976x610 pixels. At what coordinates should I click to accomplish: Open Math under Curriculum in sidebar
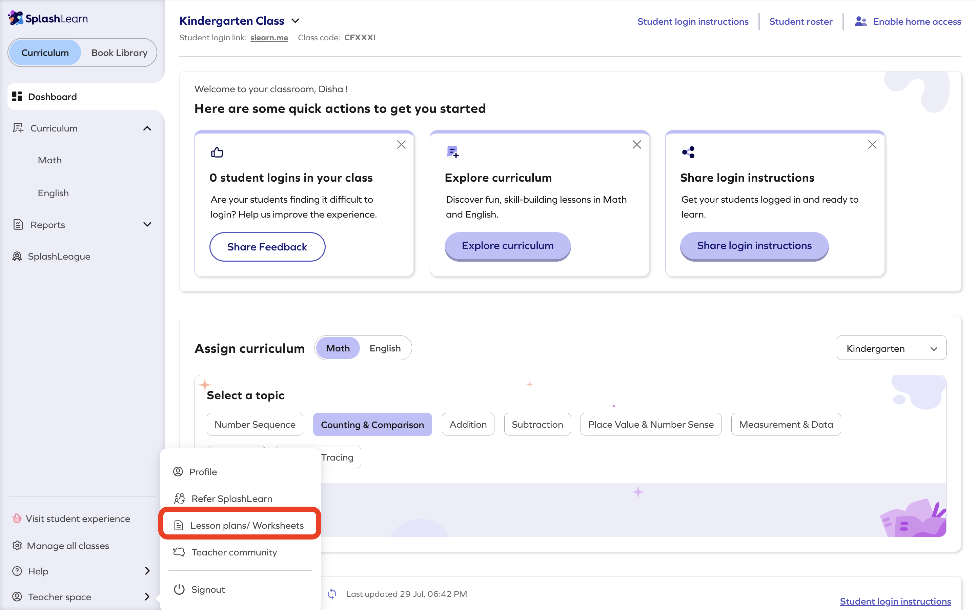pos(49,160)
